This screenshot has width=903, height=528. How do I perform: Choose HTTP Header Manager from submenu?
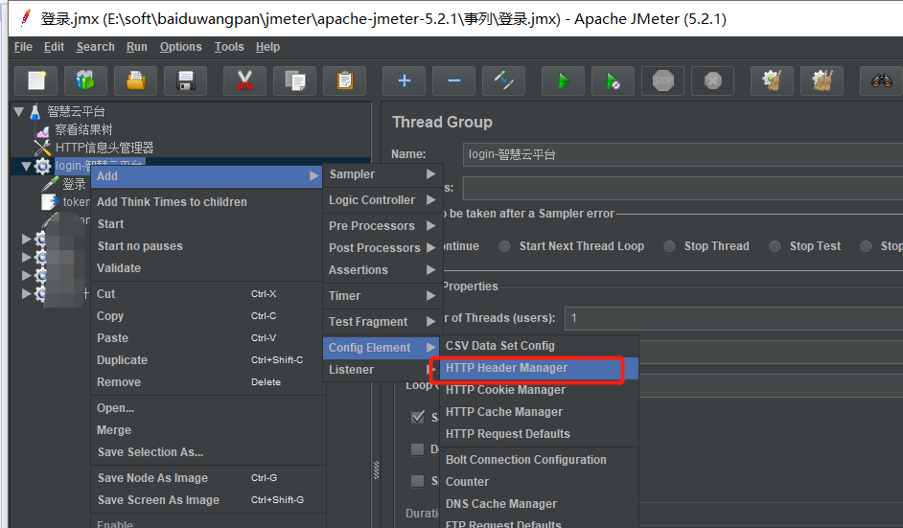(539, 368)
